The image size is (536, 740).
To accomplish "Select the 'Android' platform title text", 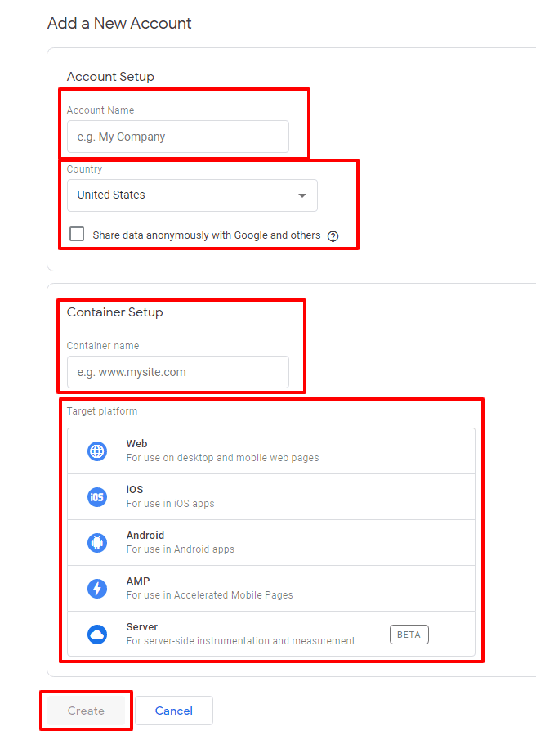I will (x=145, y=536).
